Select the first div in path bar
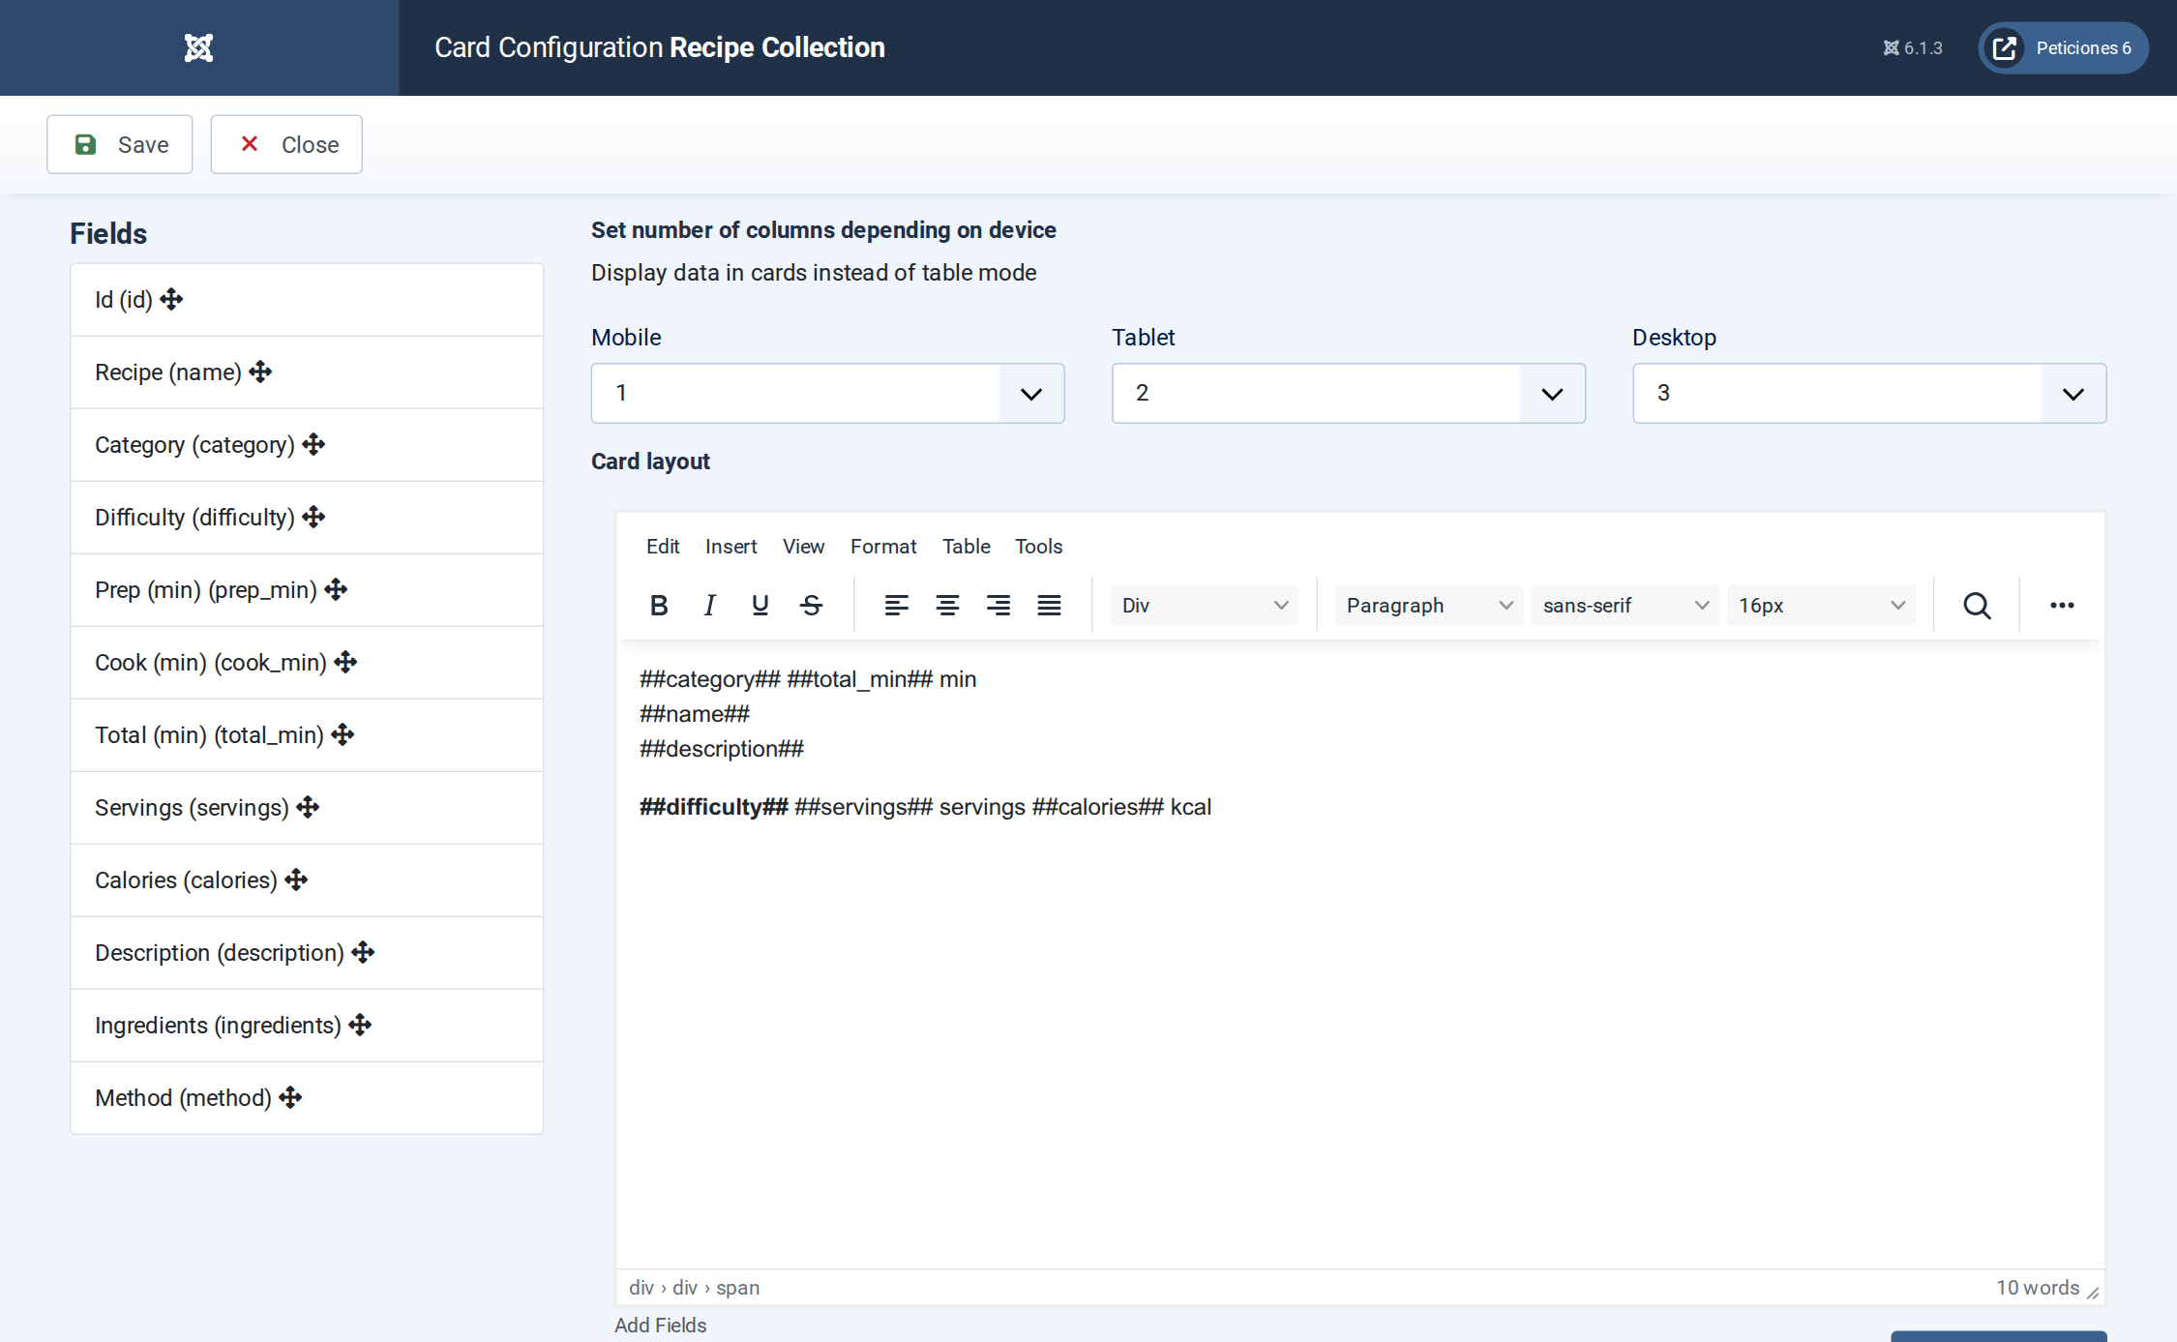 pos(641,1288)
